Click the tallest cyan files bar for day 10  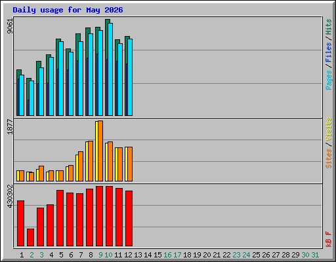pos(110,69)
